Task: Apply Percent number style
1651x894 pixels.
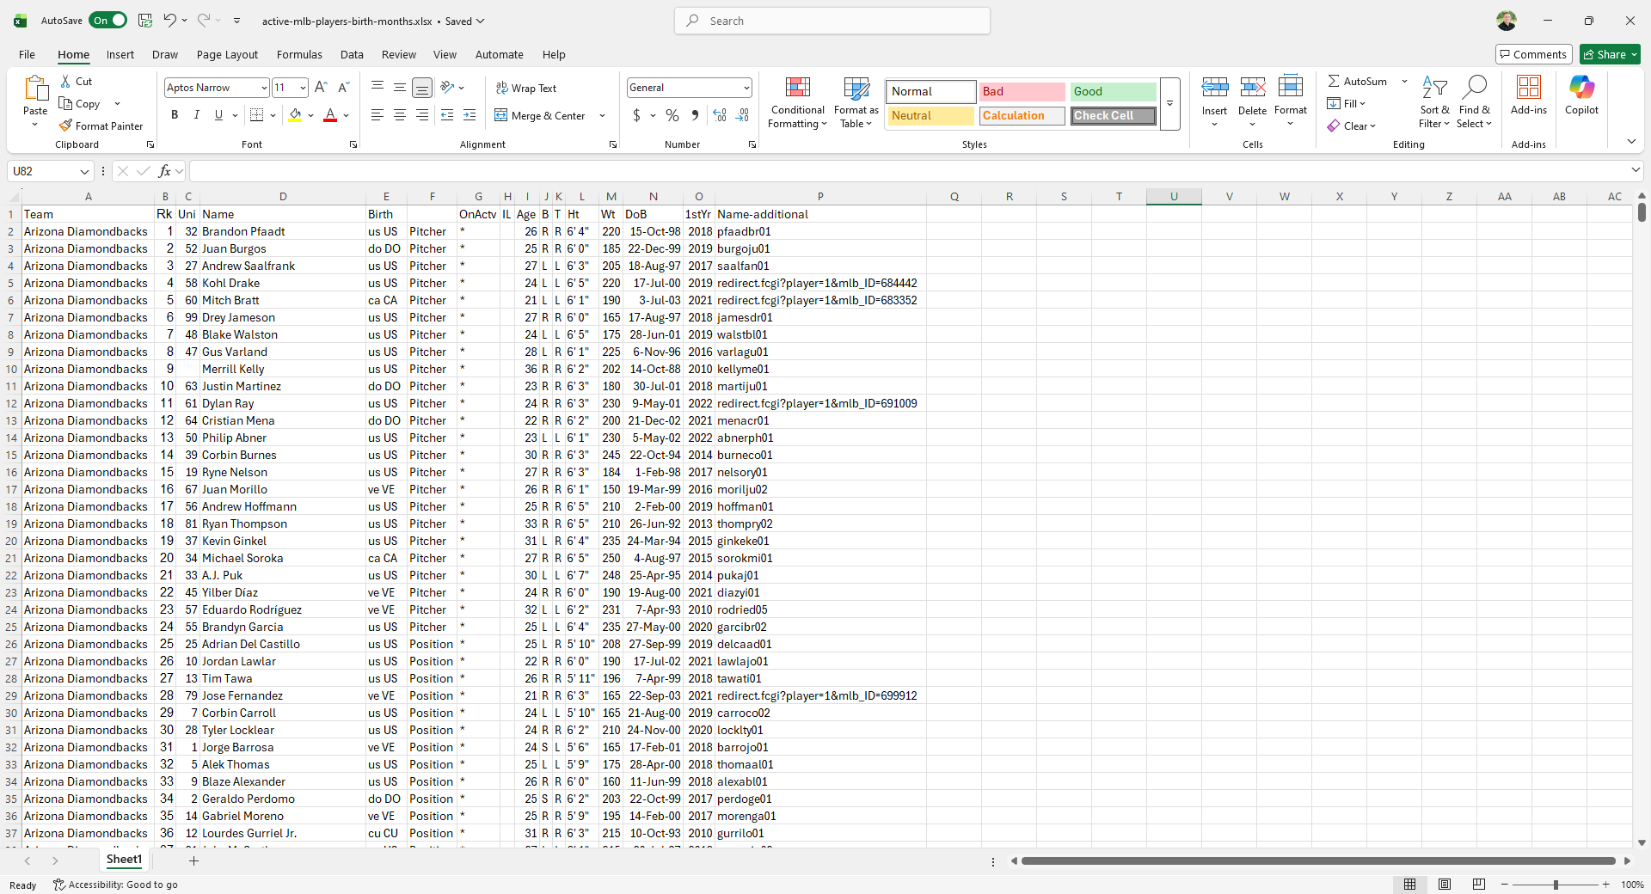Action: (672, 115)
